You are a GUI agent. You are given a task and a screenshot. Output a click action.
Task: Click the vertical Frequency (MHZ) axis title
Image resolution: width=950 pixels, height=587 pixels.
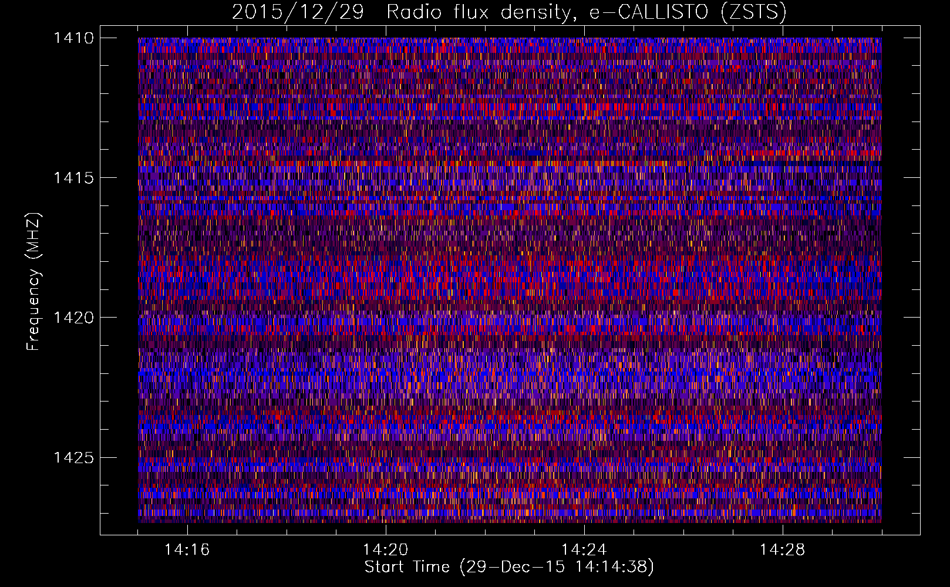[x=34, y=282]
